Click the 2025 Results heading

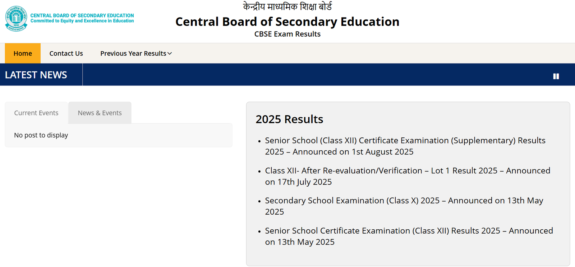[x=289, y=119]
